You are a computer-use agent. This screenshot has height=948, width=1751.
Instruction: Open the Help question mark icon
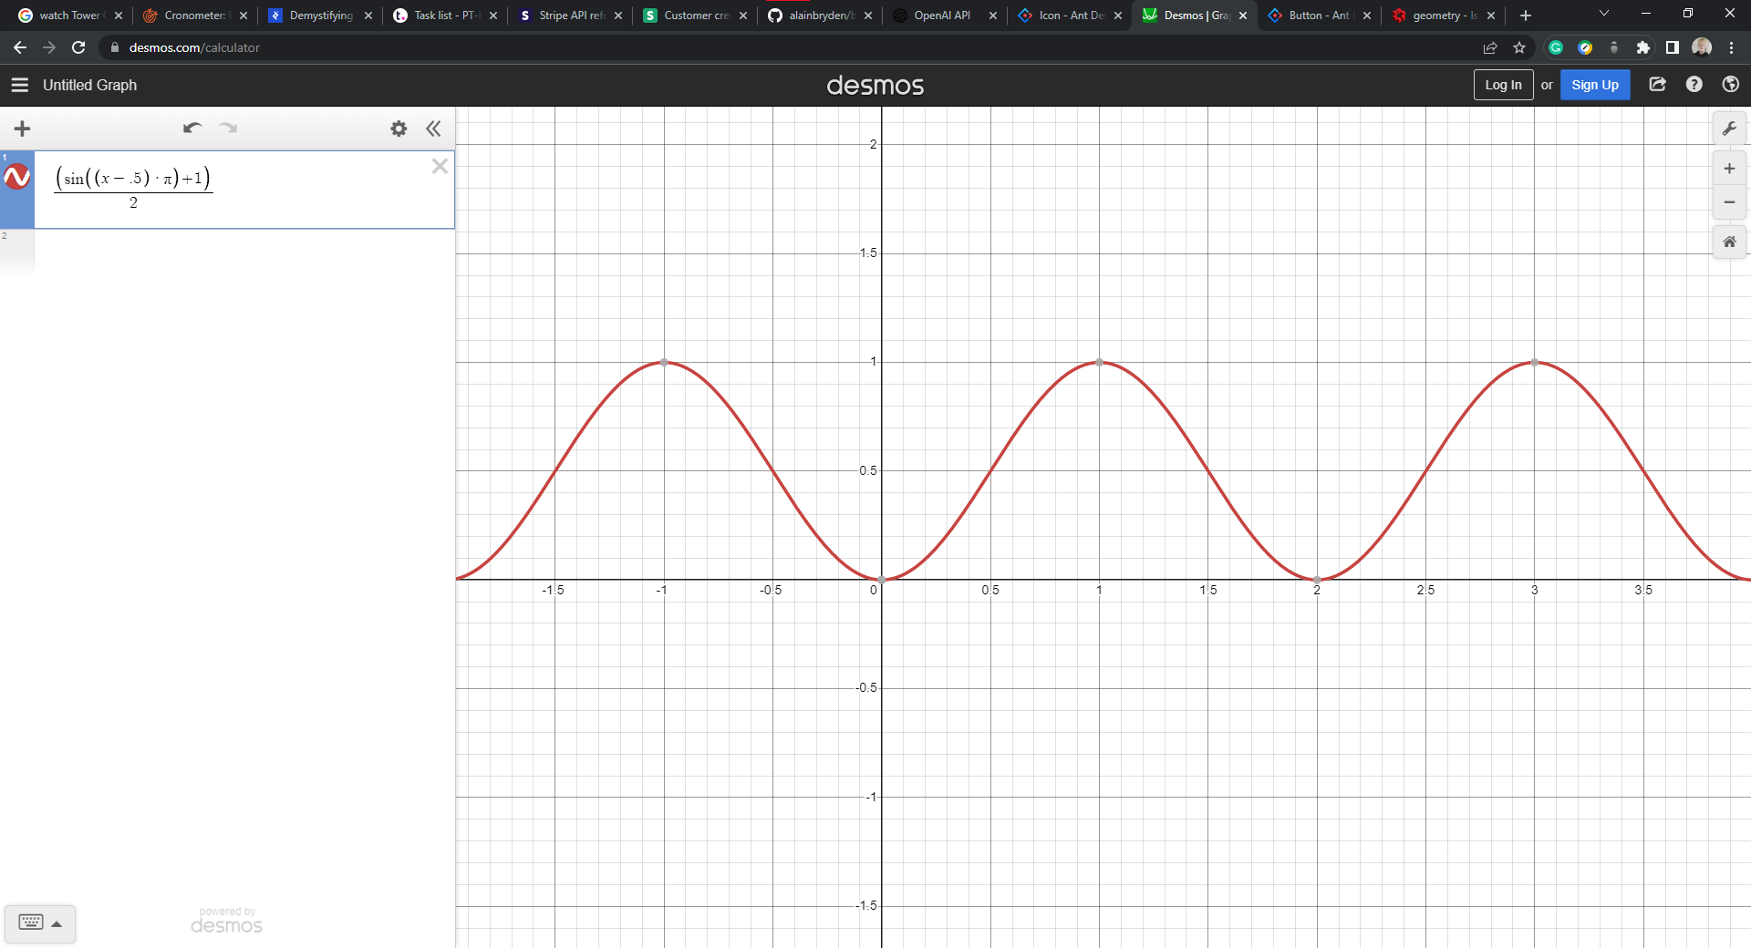(1694, 85)
